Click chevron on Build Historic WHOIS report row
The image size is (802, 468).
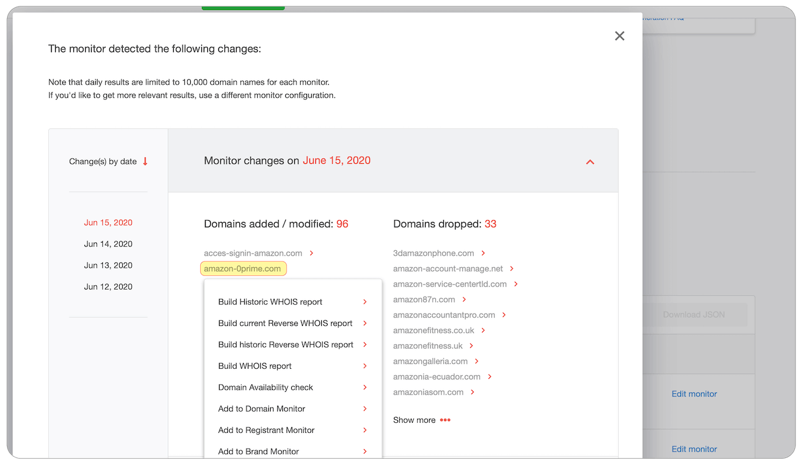click(365, 302)
